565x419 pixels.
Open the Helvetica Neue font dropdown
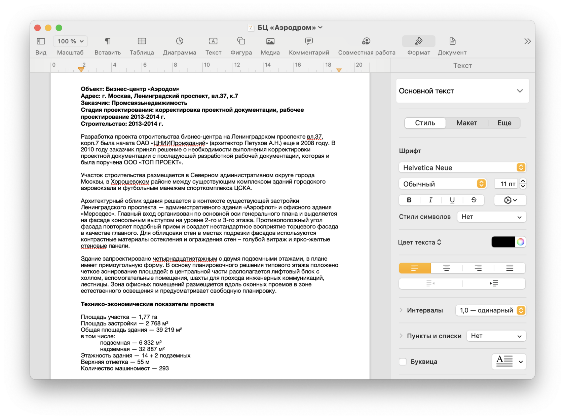462,167
